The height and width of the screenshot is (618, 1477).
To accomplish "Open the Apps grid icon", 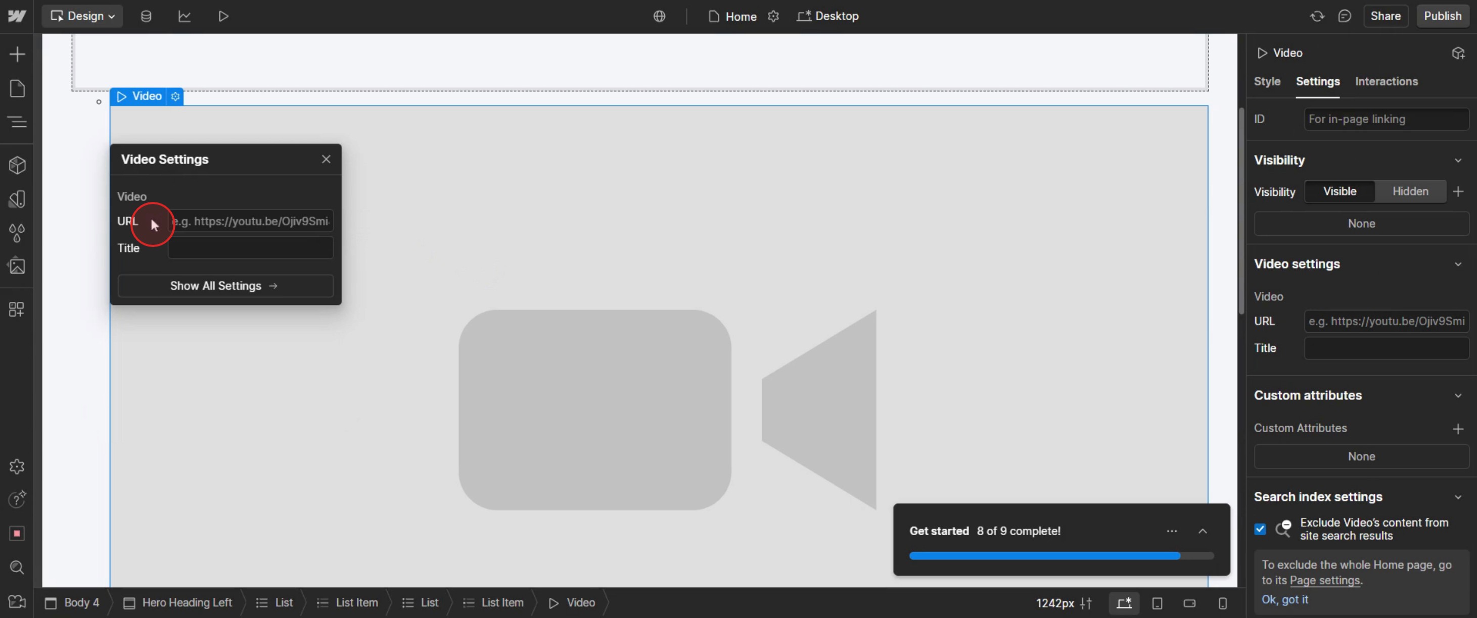I will click(17, 310).
